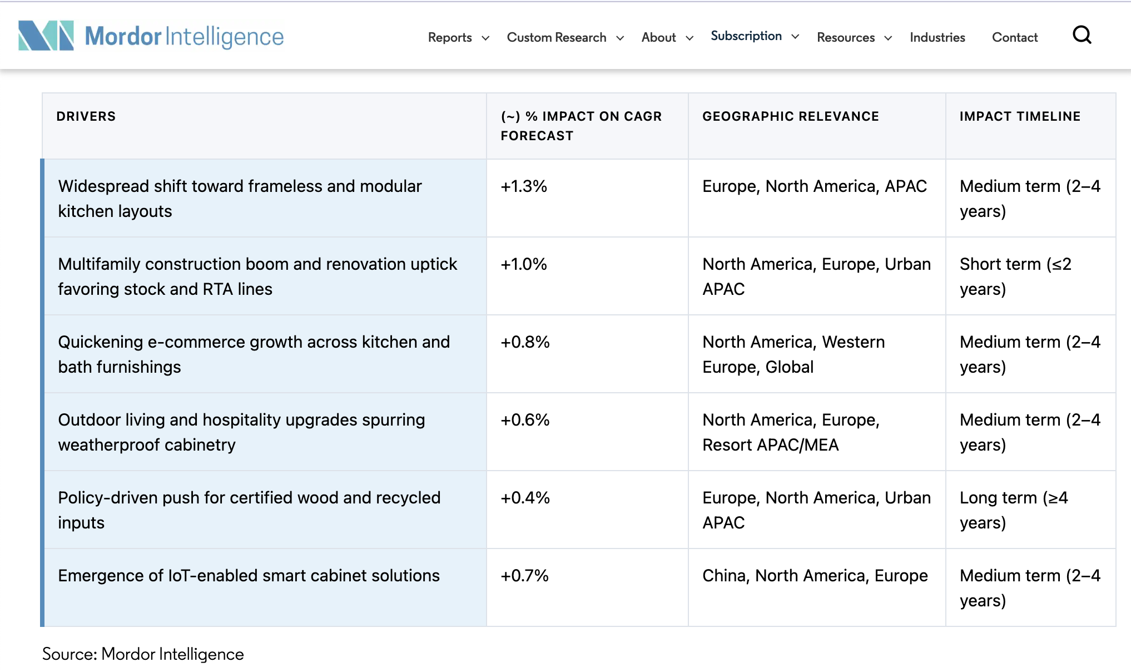Expand the Resources chevron arrow
The width and height of the screenshot is (1131, 672).
(x=888, y=38)
